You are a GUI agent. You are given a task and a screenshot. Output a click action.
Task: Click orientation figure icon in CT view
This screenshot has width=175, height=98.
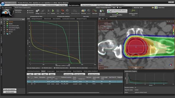[170, 65]
